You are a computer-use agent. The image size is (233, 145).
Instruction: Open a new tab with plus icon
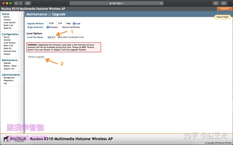point(230,4)
